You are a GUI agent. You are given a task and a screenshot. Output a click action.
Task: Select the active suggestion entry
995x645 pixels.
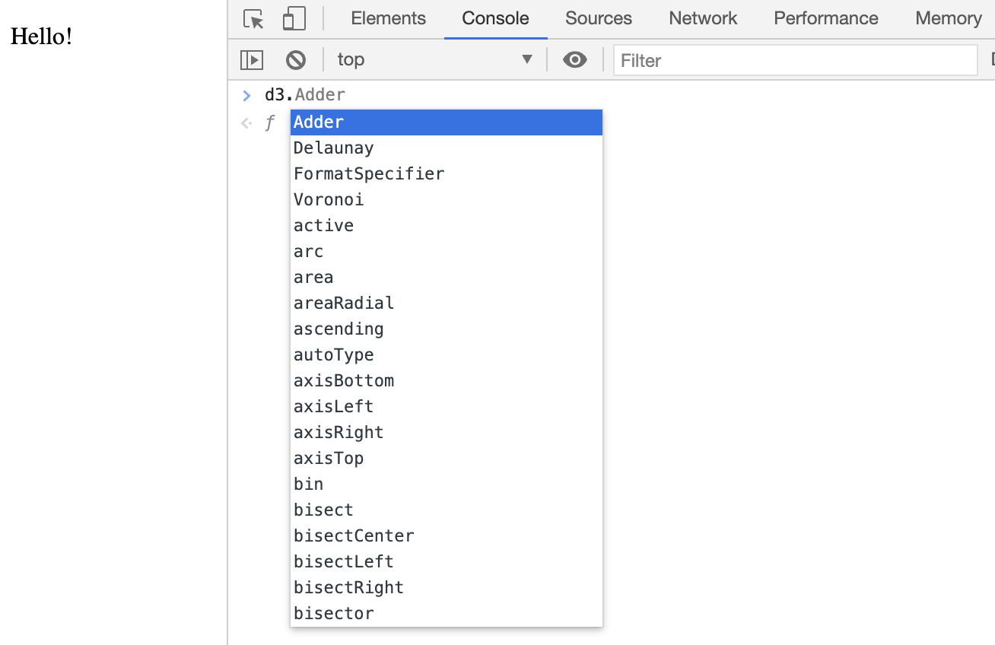coord(447,226)
